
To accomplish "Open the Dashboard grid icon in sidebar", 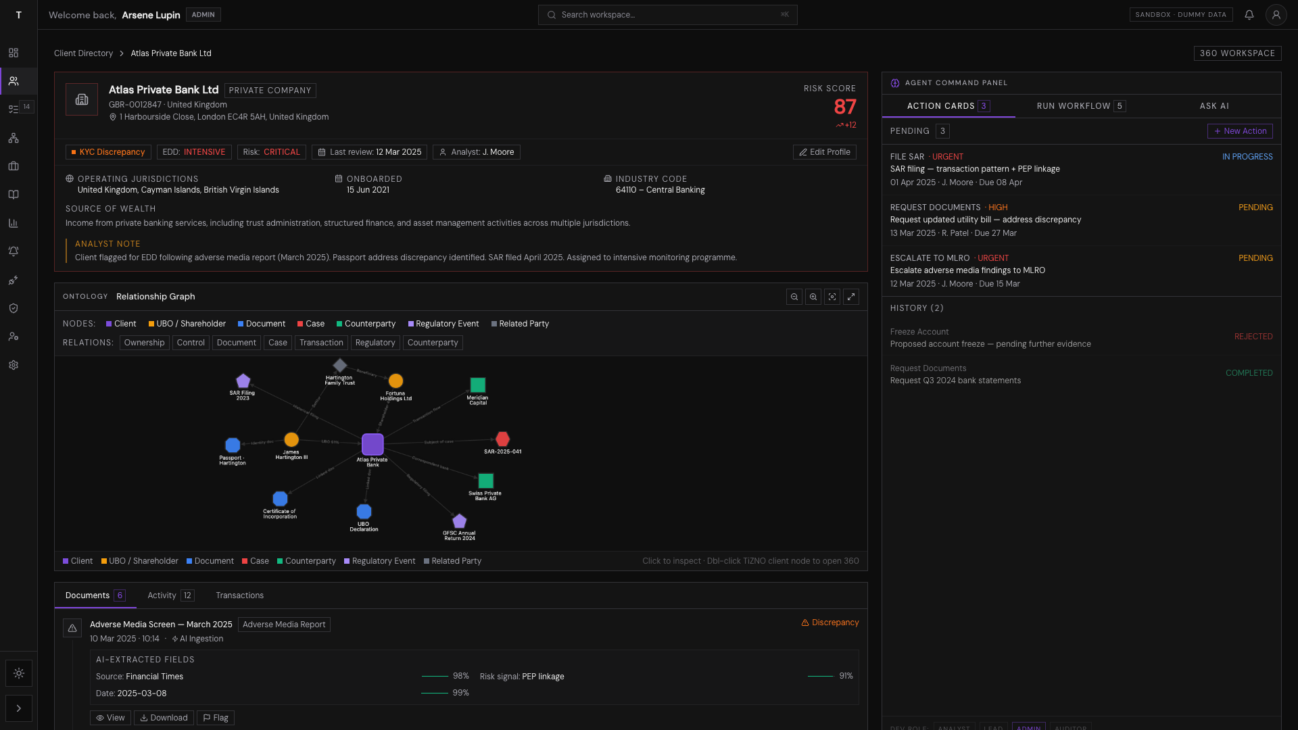I will click(x=14, y=53).
